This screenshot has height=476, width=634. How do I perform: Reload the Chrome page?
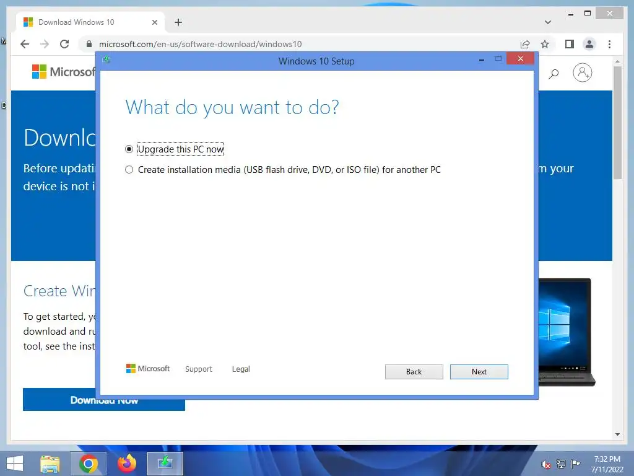[x=64, y=44]
